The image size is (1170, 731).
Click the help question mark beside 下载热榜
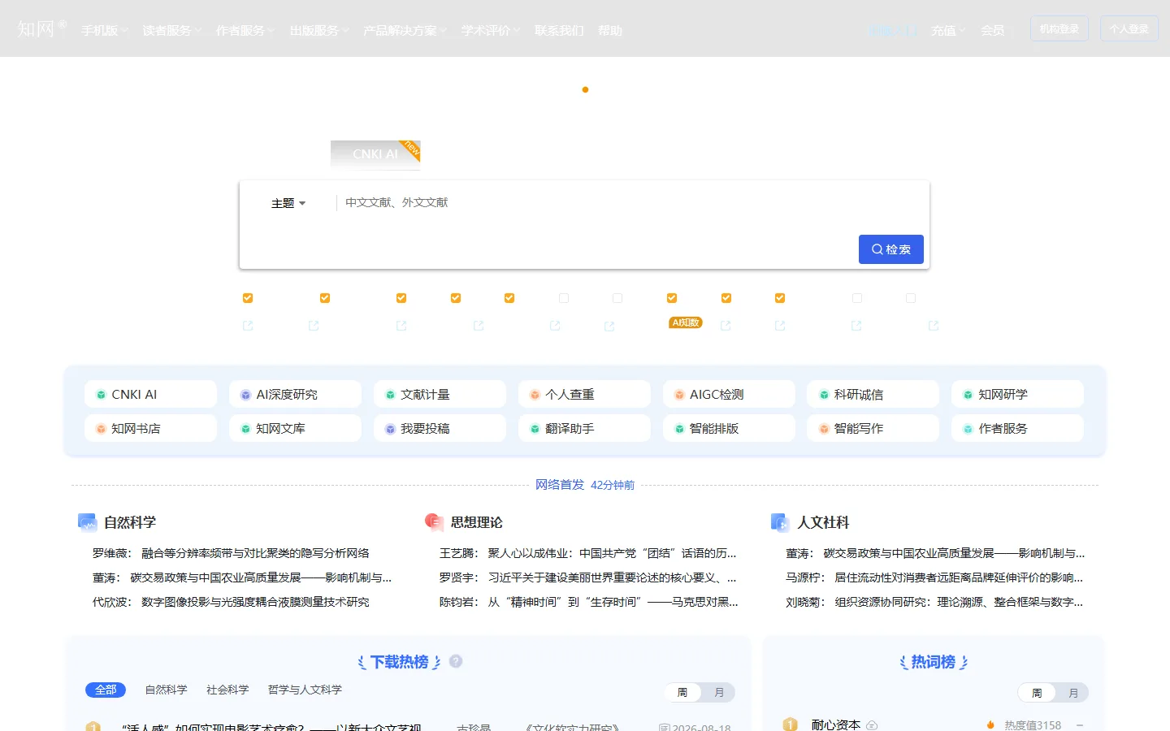click(x=456, y=661)
